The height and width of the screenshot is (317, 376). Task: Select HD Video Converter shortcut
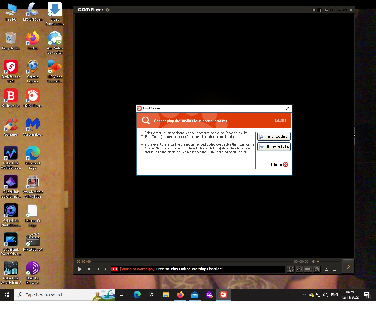55,72
